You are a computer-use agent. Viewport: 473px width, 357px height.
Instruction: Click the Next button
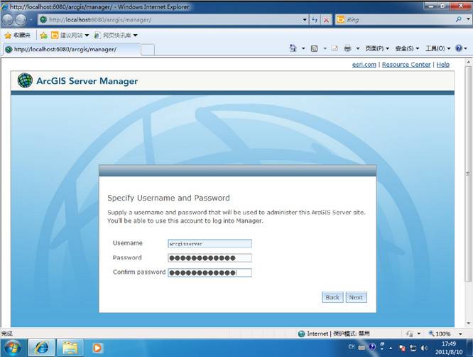tap(356, 297)
